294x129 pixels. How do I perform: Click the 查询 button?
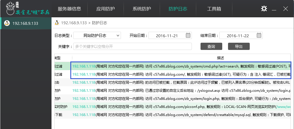click(211, 46)
